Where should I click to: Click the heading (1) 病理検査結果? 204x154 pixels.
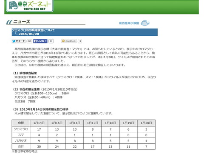coord(25,73)
